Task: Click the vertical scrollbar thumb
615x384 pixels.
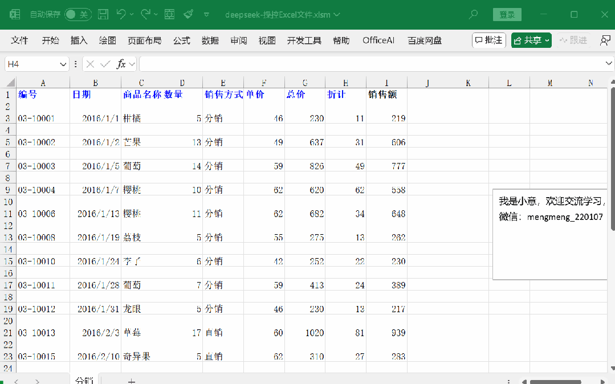Action: pyautogui.click(x=613, y=159)
